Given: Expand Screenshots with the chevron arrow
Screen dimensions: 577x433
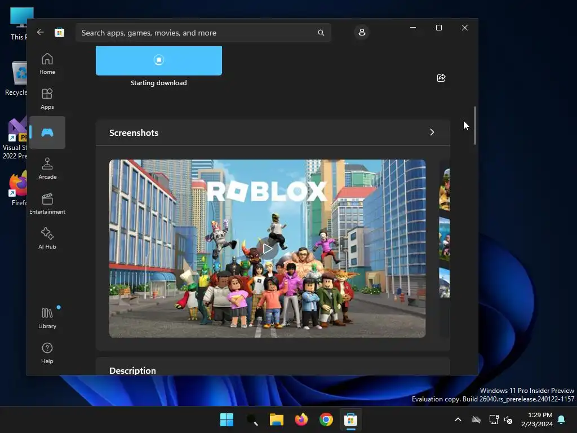Looking at the screenshot, I should 432,132.
